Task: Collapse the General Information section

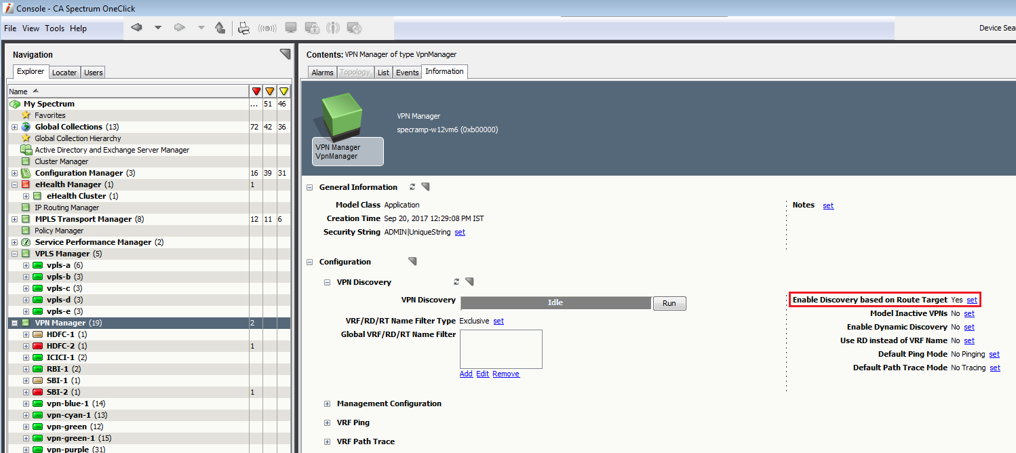Action: 310,187
